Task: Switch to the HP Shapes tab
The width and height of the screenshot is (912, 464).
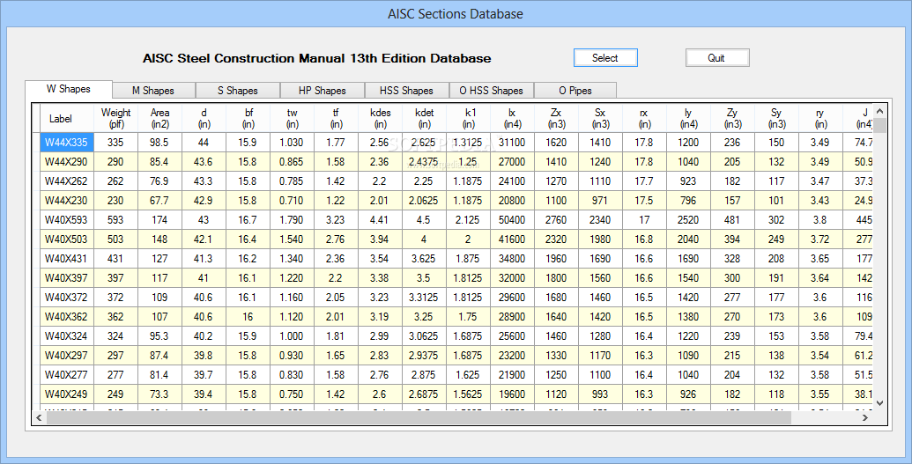Action: [x=323, y=91]
